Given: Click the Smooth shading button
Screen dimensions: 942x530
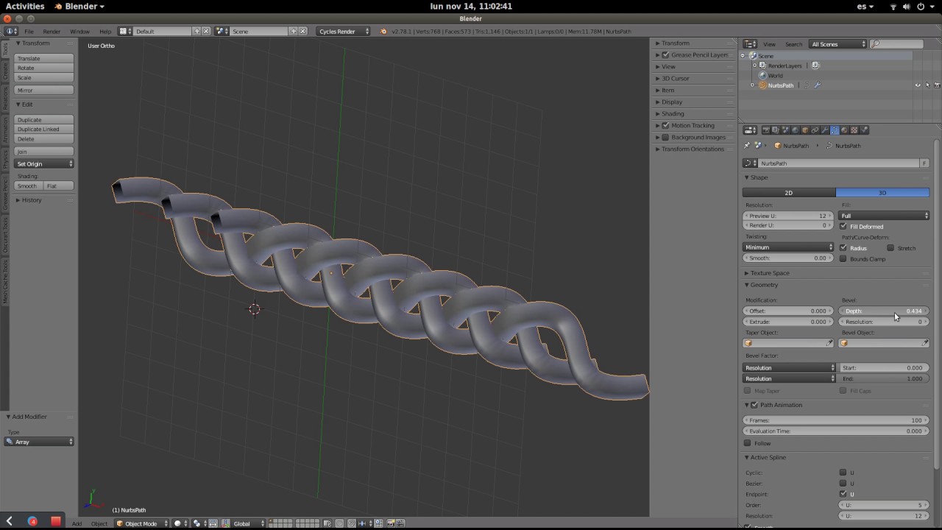Looking at the screenshot, I should coord(28,185).
